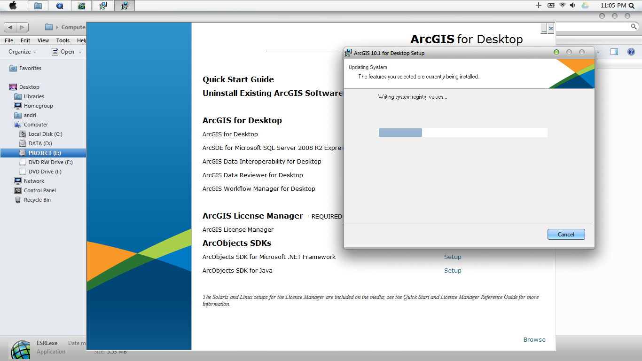Screen dimensions: 642x361
Task: Select Desktop in the navigation pane
Action: tap(29, 87)
